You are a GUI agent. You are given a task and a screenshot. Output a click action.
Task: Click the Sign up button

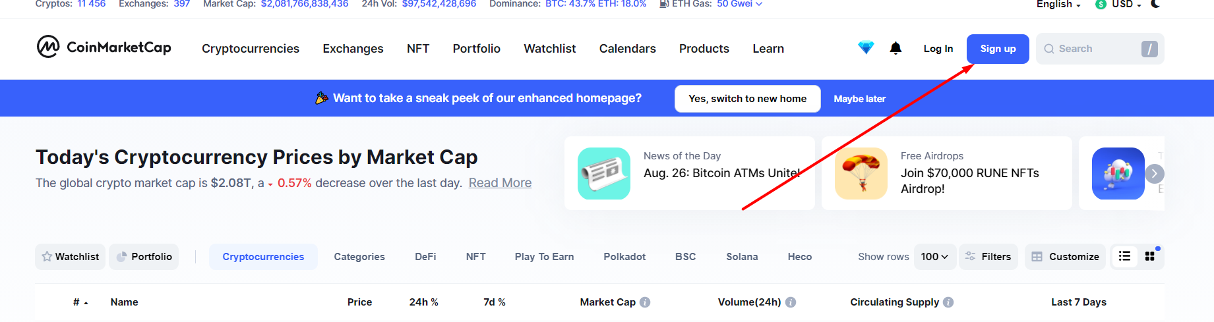998,49
